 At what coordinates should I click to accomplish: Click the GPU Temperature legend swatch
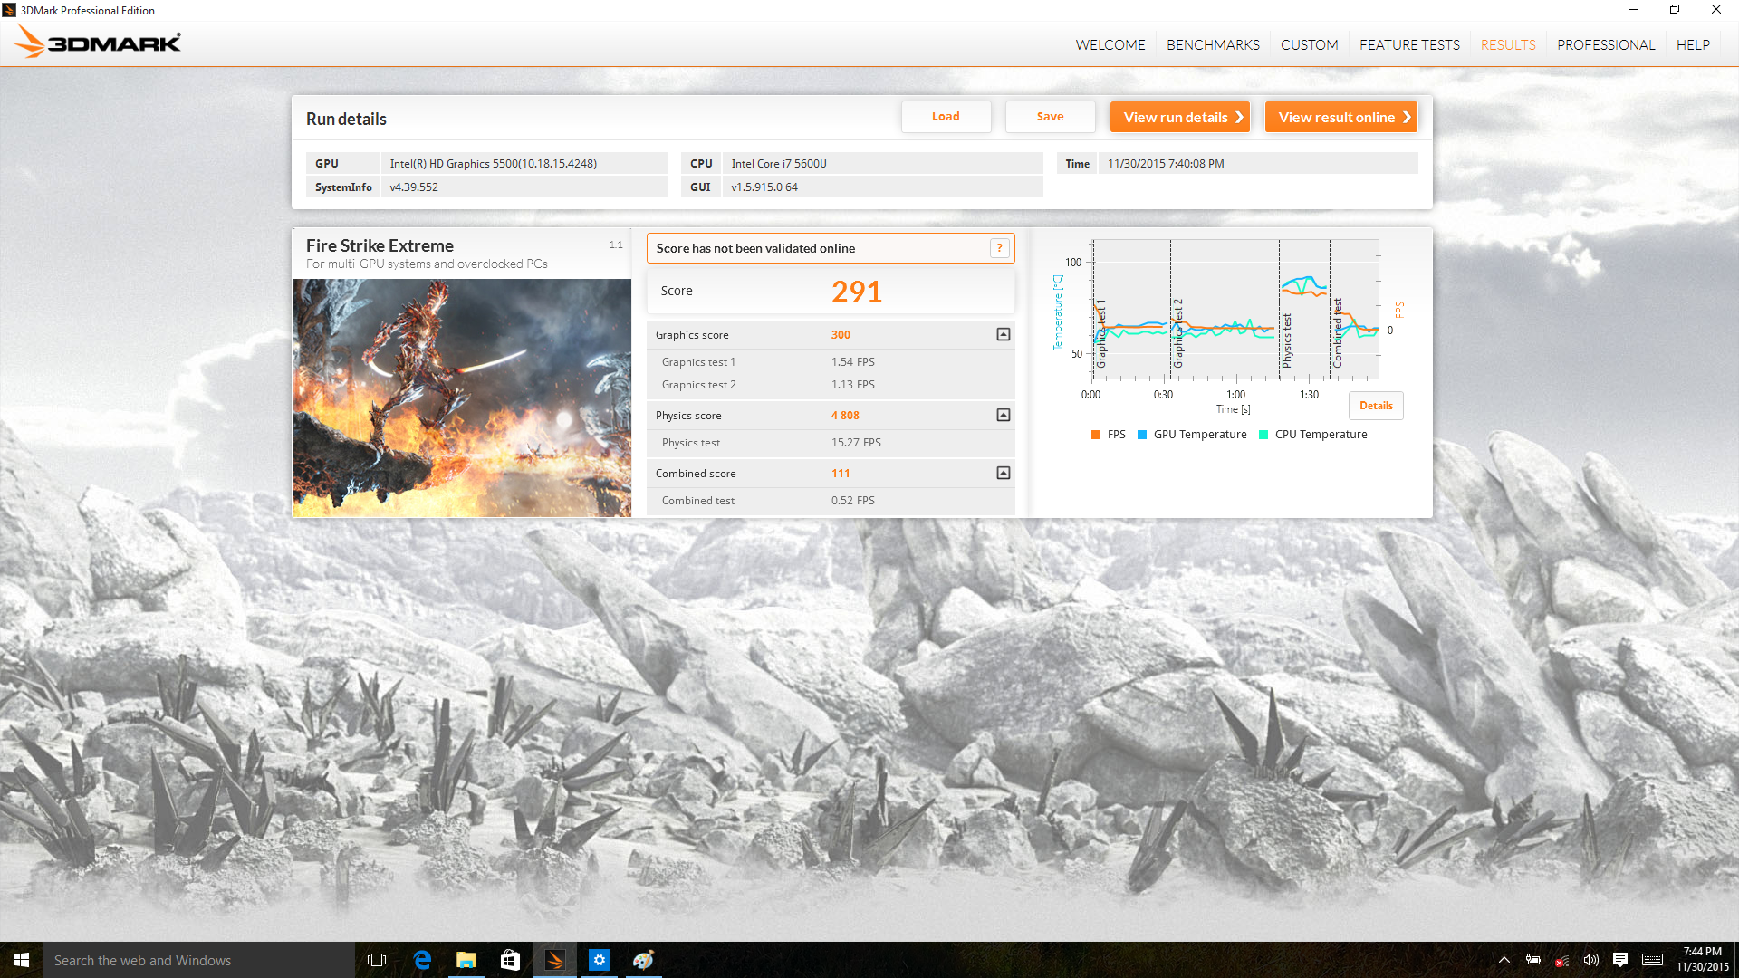1142,435
